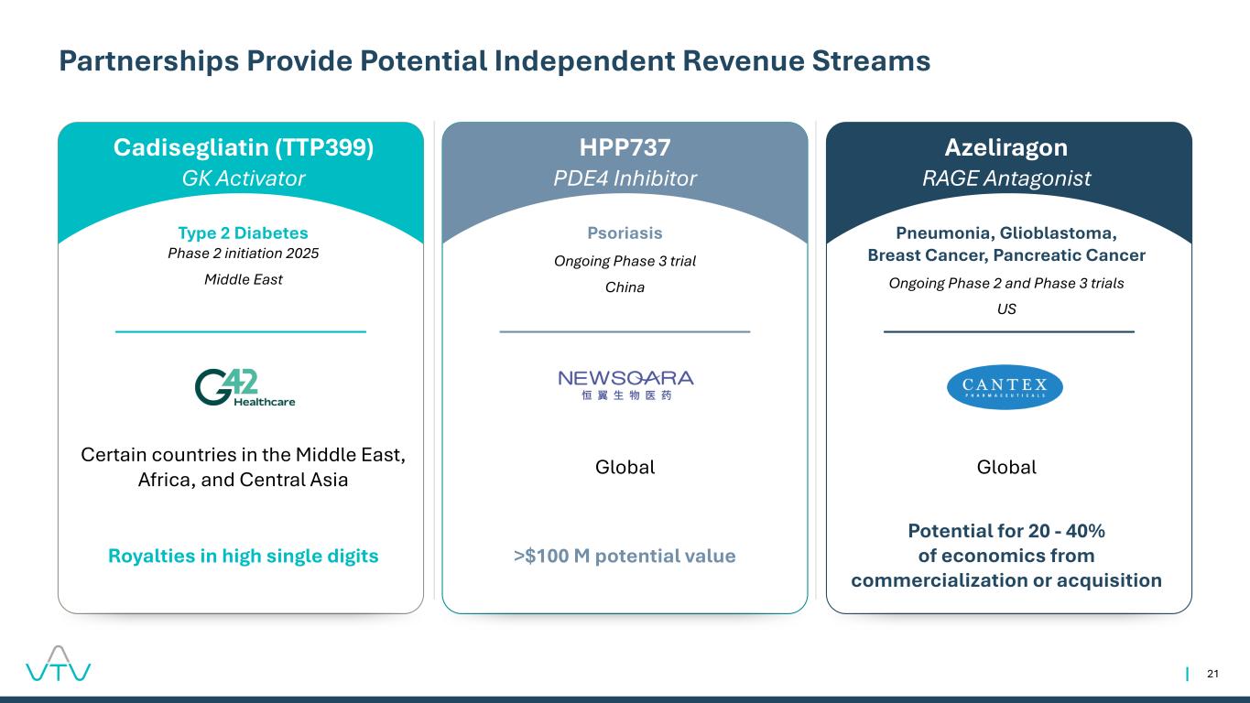Click the RAGE Antagonist subtitle
Viewport: 1250px width, 703px height.
(x=1005, y=178)
